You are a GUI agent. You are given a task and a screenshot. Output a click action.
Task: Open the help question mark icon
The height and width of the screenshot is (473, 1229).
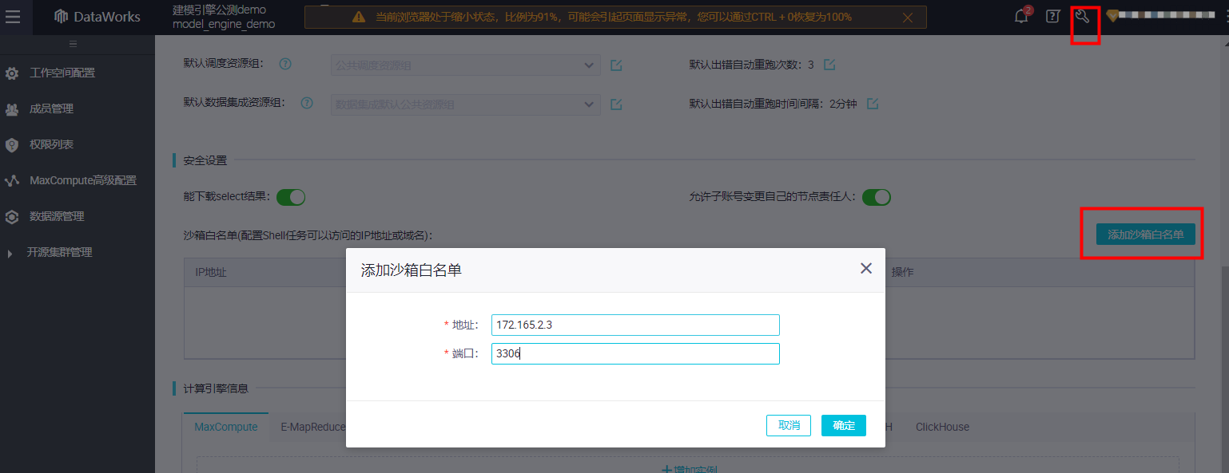1052,17
